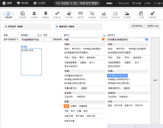
Task: Select the 주거,통신 expense category
Action: point(80,116)
